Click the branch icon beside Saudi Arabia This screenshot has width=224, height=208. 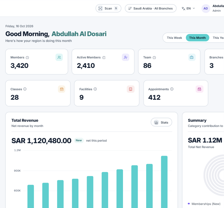(130, 8)
